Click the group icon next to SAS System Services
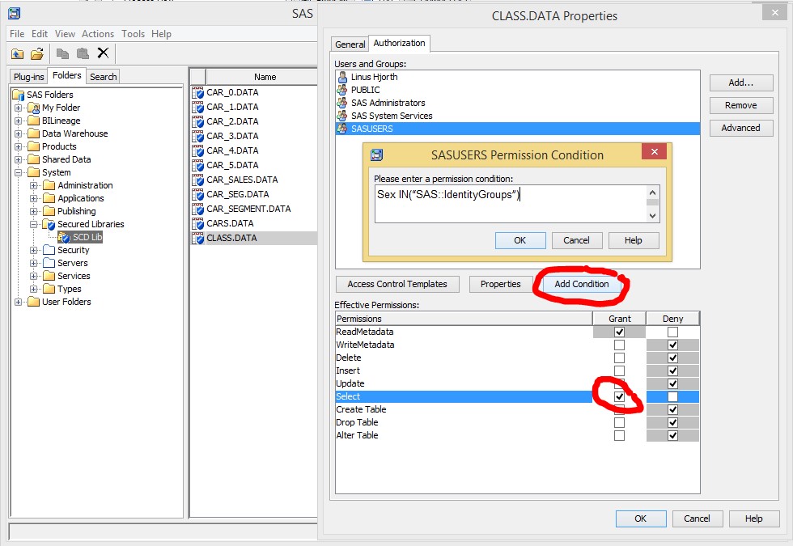 [342, 116]
